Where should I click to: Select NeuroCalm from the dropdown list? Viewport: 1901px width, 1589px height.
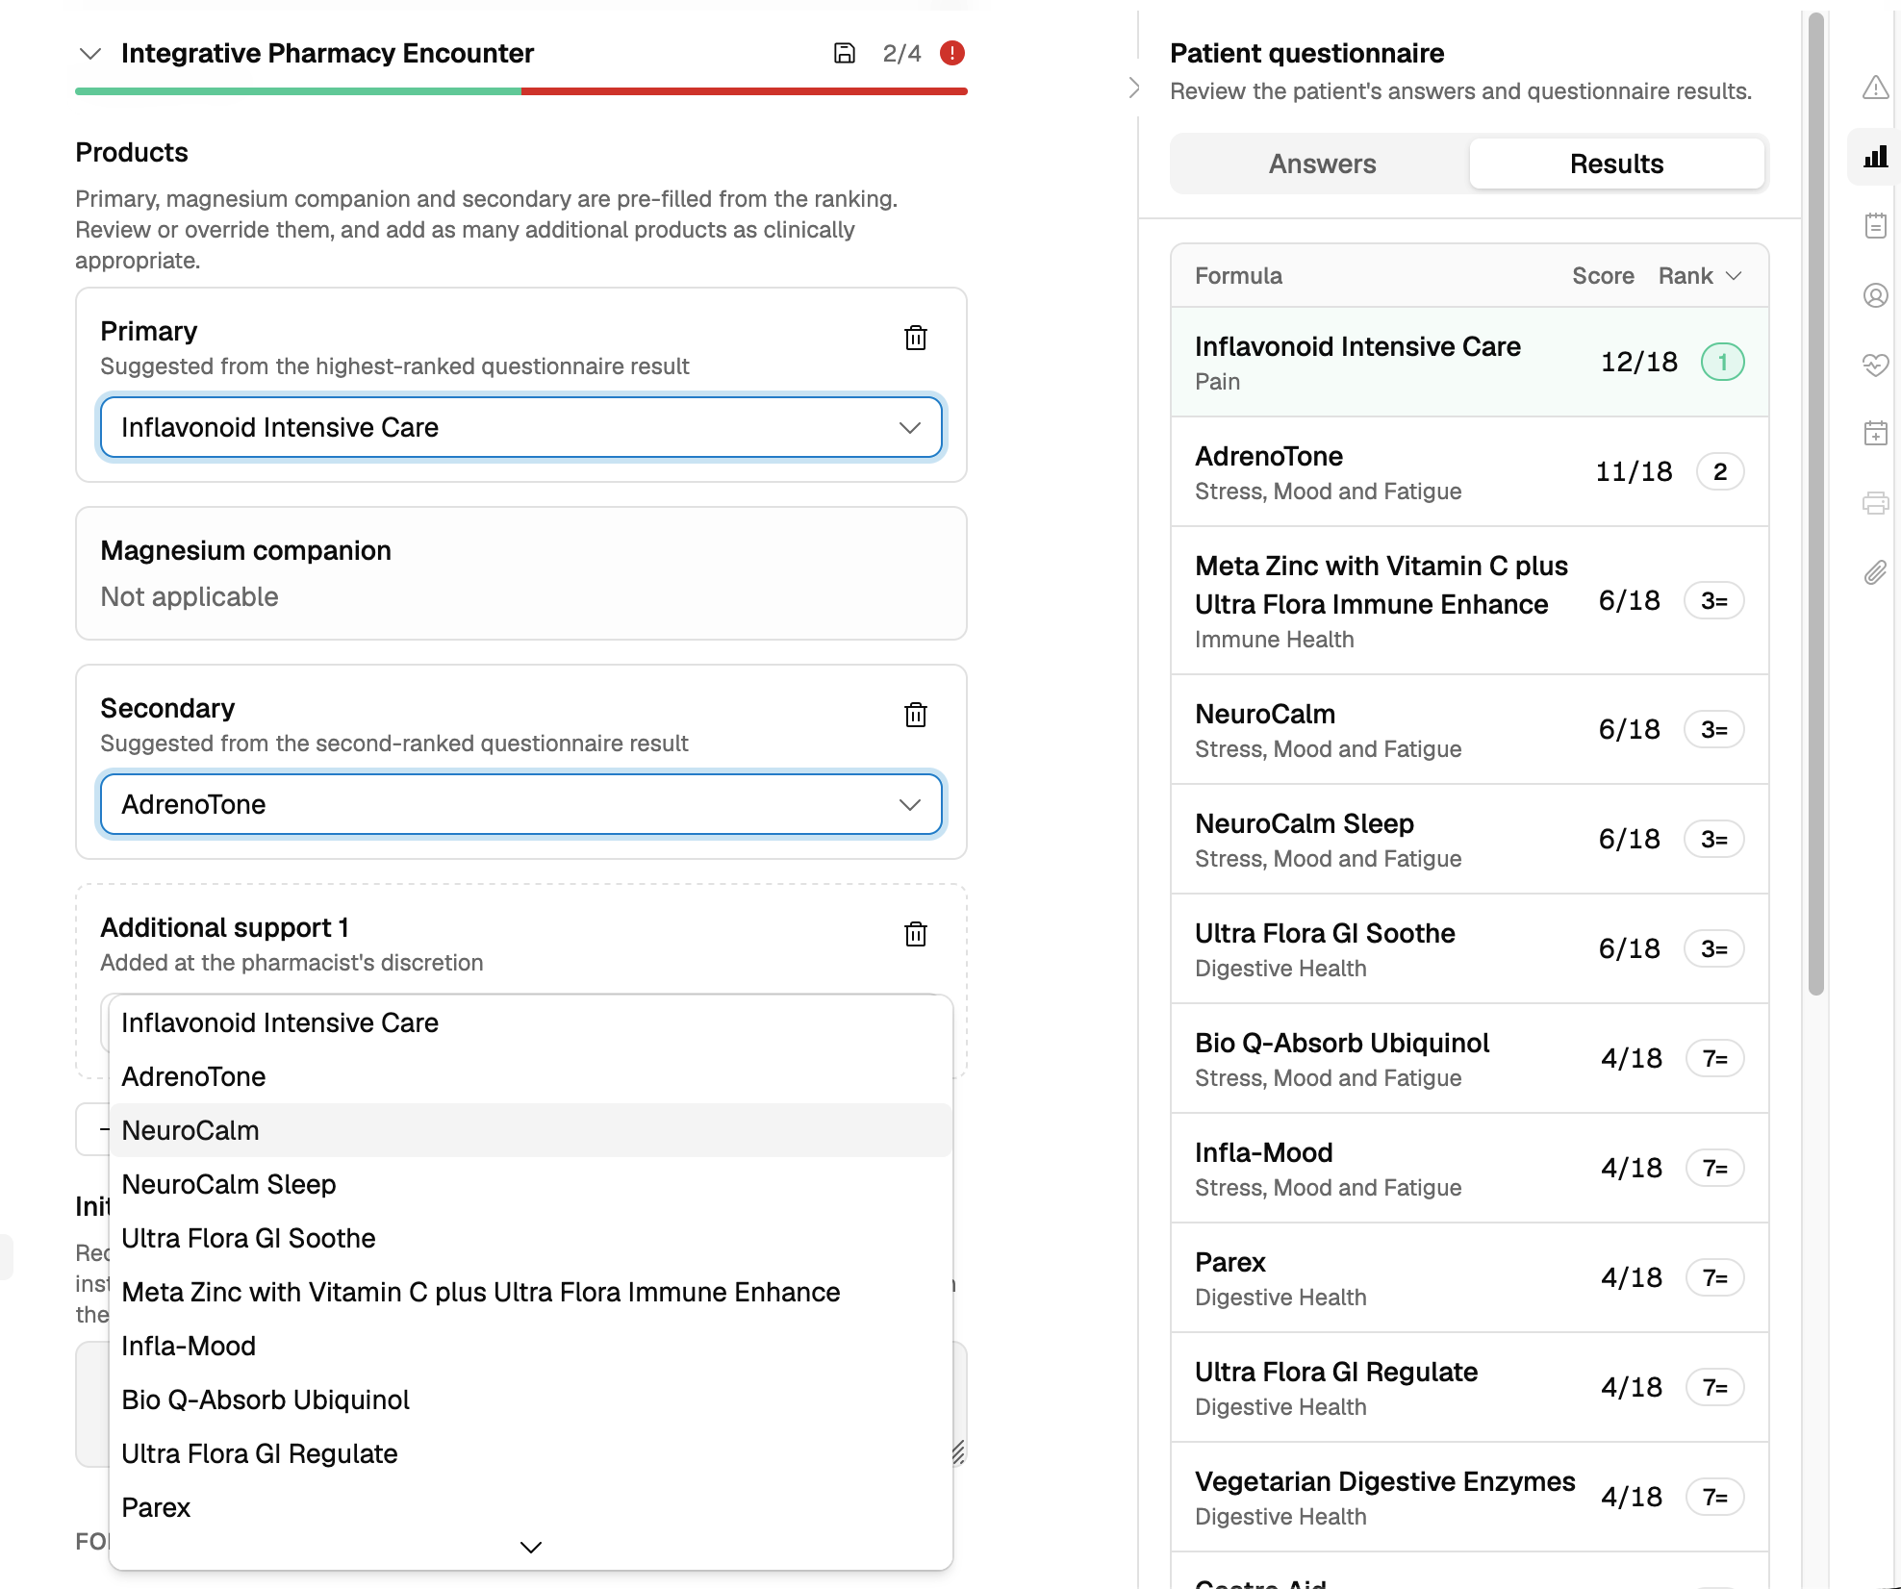[x=530, y=1130]
